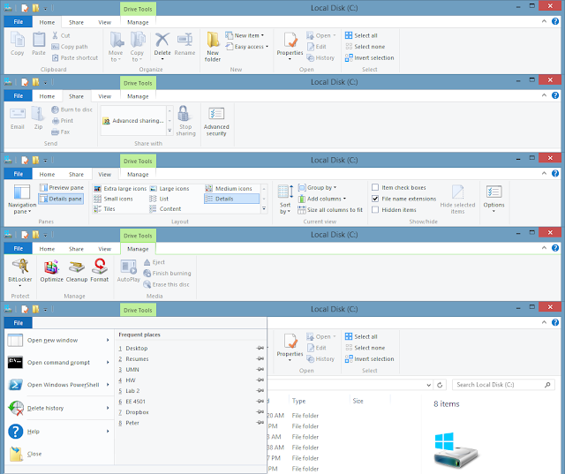Expand the layout gallery more arrow
The image size is (565, 474).
(x=264, y=208)
